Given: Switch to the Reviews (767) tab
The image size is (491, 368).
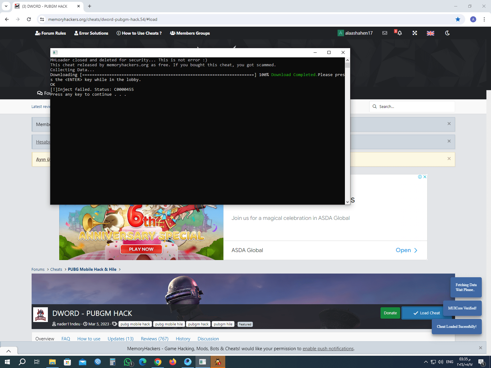Looking at the screenshot, I should 155,339.
